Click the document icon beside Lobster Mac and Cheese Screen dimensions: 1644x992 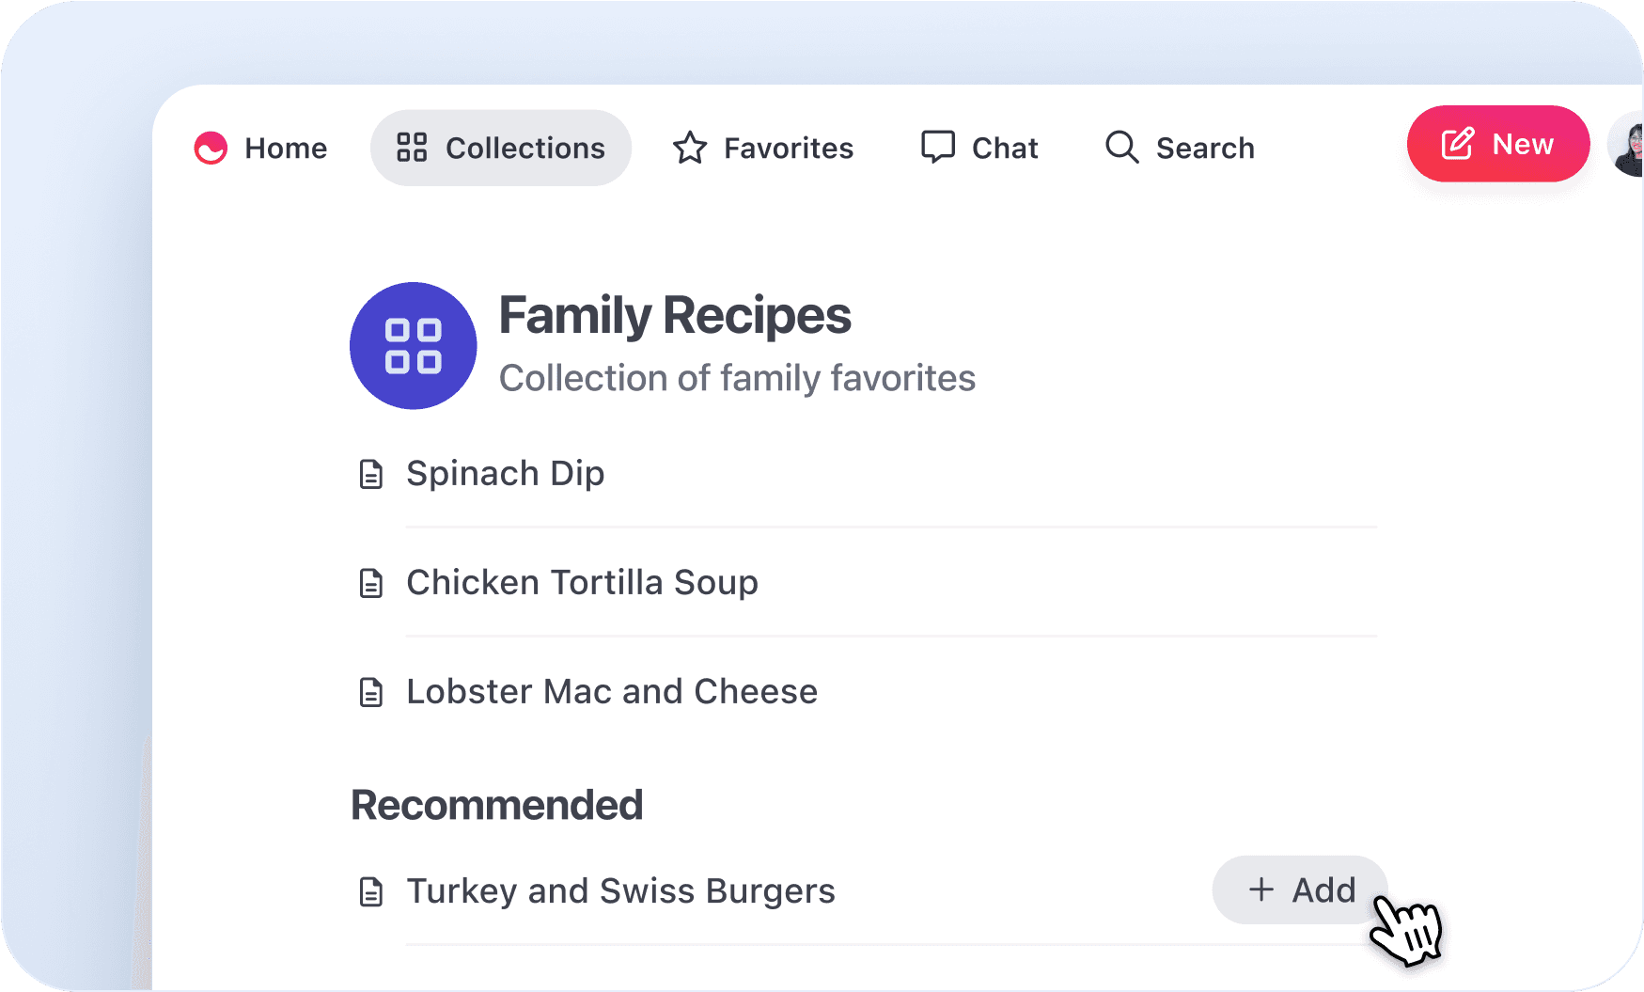tap(371, 692)
